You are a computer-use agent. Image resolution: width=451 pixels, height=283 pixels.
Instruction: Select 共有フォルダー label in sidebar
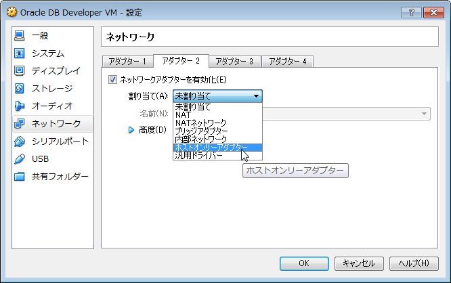pyautogui.click(x=60, y=176)
